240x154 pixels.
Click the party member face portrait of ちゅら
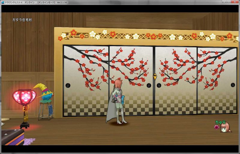click(x=225, y=128)
